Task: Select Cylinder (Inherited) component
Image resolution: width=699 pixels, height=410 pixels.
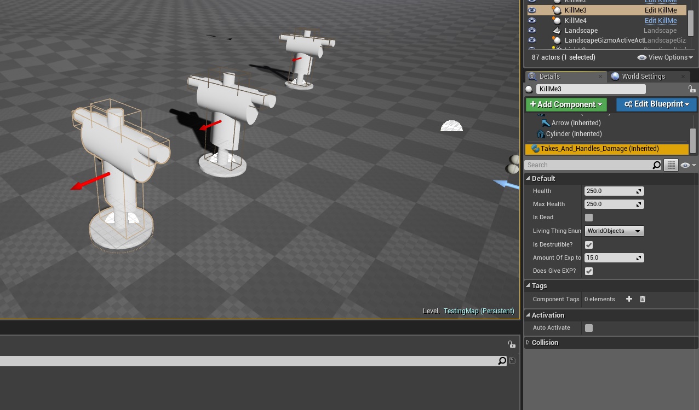Action: pyautogui.click(x=574, y=134)
